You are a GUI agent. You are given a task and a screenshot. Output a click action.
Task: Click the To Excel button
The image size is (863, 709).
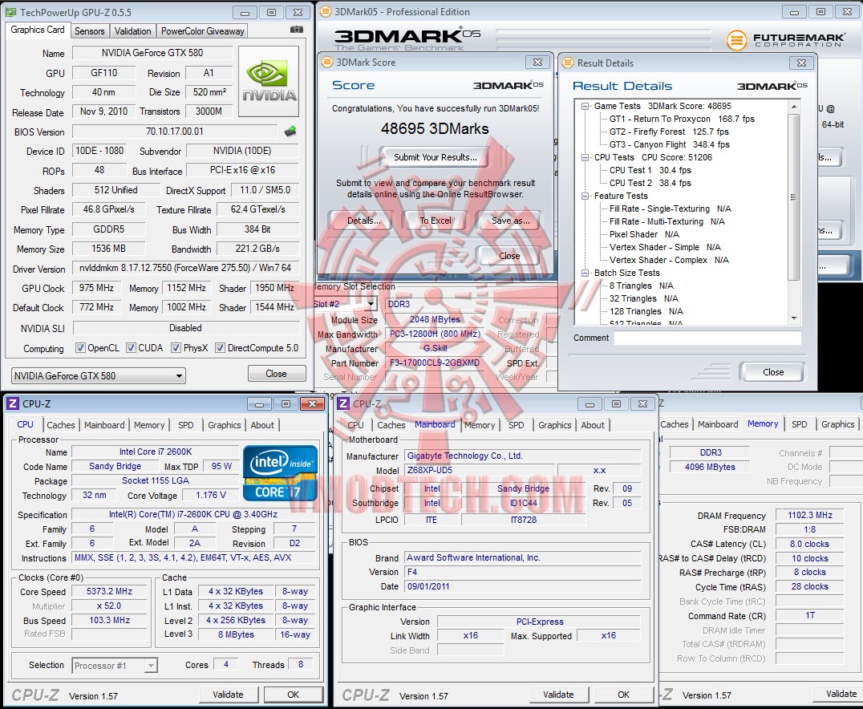click(x=436, y=221)
